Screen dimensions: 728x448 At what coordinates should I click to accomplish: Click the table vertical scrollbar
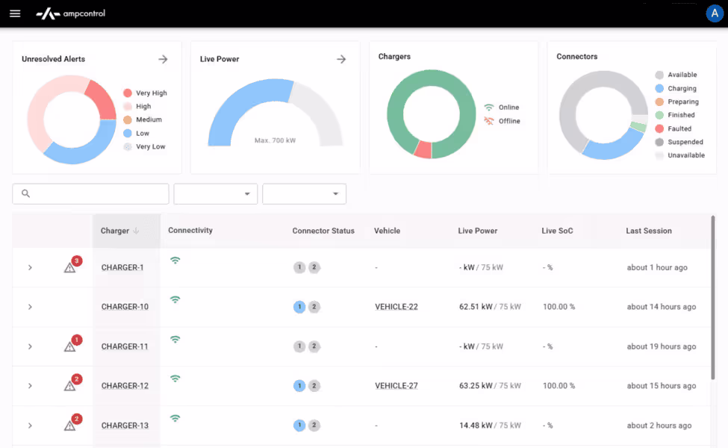[713, 297]
